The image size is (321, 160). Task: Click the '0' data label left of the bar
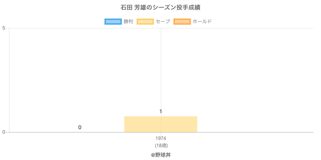coord(80,127)
